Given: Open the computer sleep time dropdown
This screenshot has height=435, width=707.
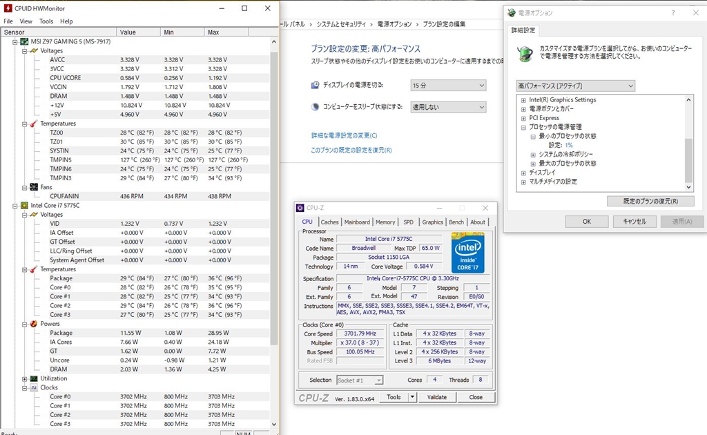Looking at the screenshot, I should [x=448, y=108].
